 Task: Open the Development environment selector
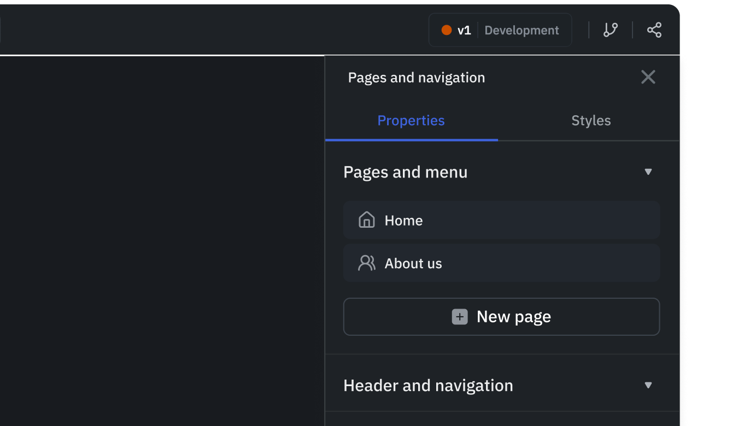[522, 30]
